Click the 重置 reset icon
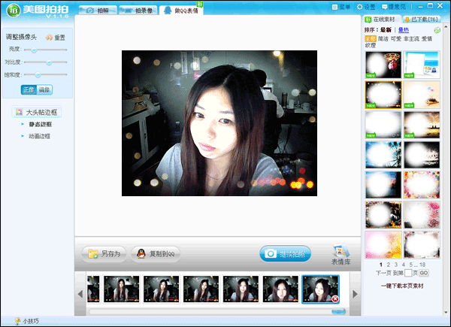The width and height of the screenshot is (451, 327). coord(49,38)
